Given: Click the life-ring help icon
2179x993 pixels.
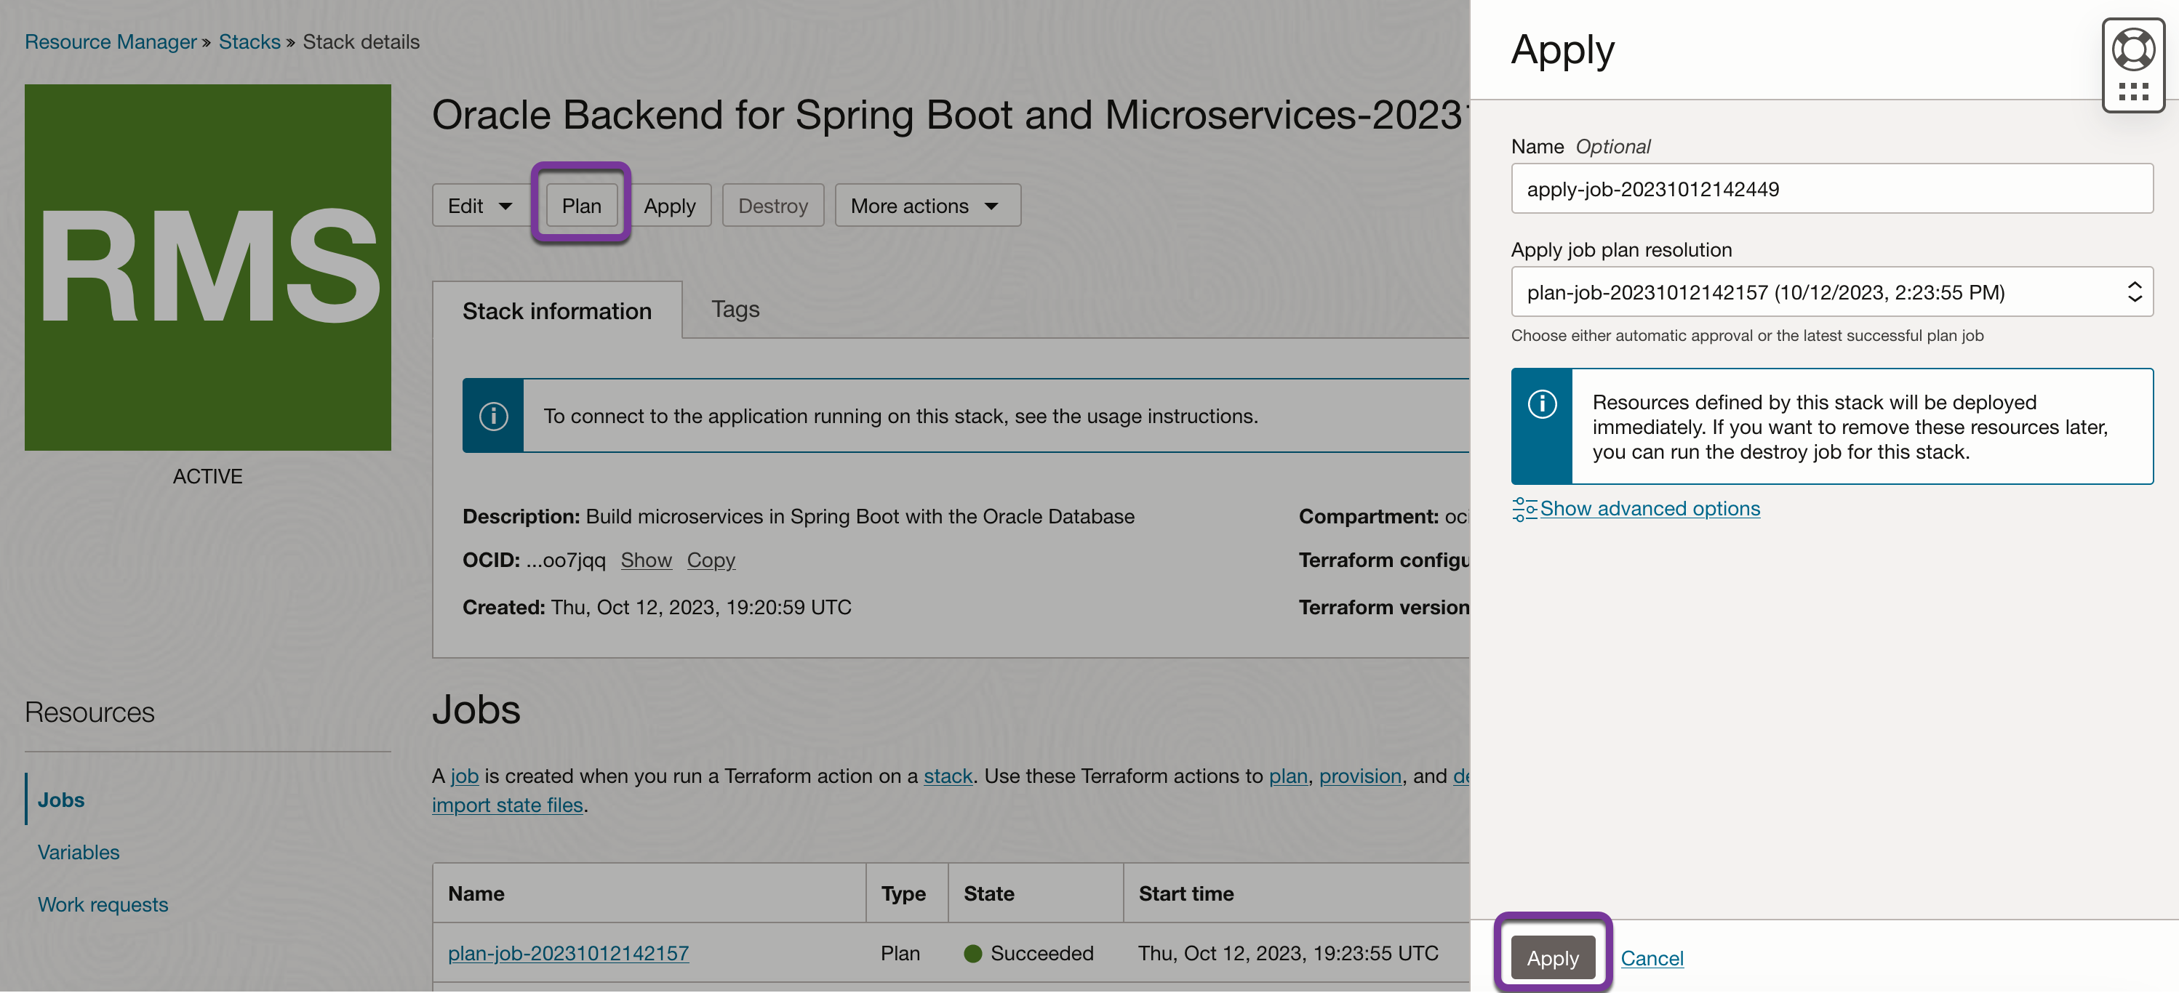Looking at the screenshot, I should pyautogui.click(x=2132, y=49).
